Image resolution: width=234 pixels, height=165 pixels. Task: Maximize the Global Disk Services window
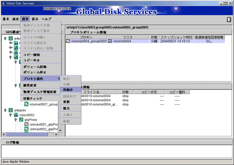(226, 3)
